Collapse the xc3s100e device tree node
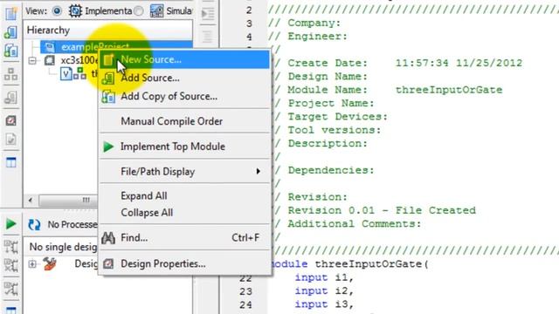This screenshot has width=559, height=314. pyautogui.click(x=32, y=60)
